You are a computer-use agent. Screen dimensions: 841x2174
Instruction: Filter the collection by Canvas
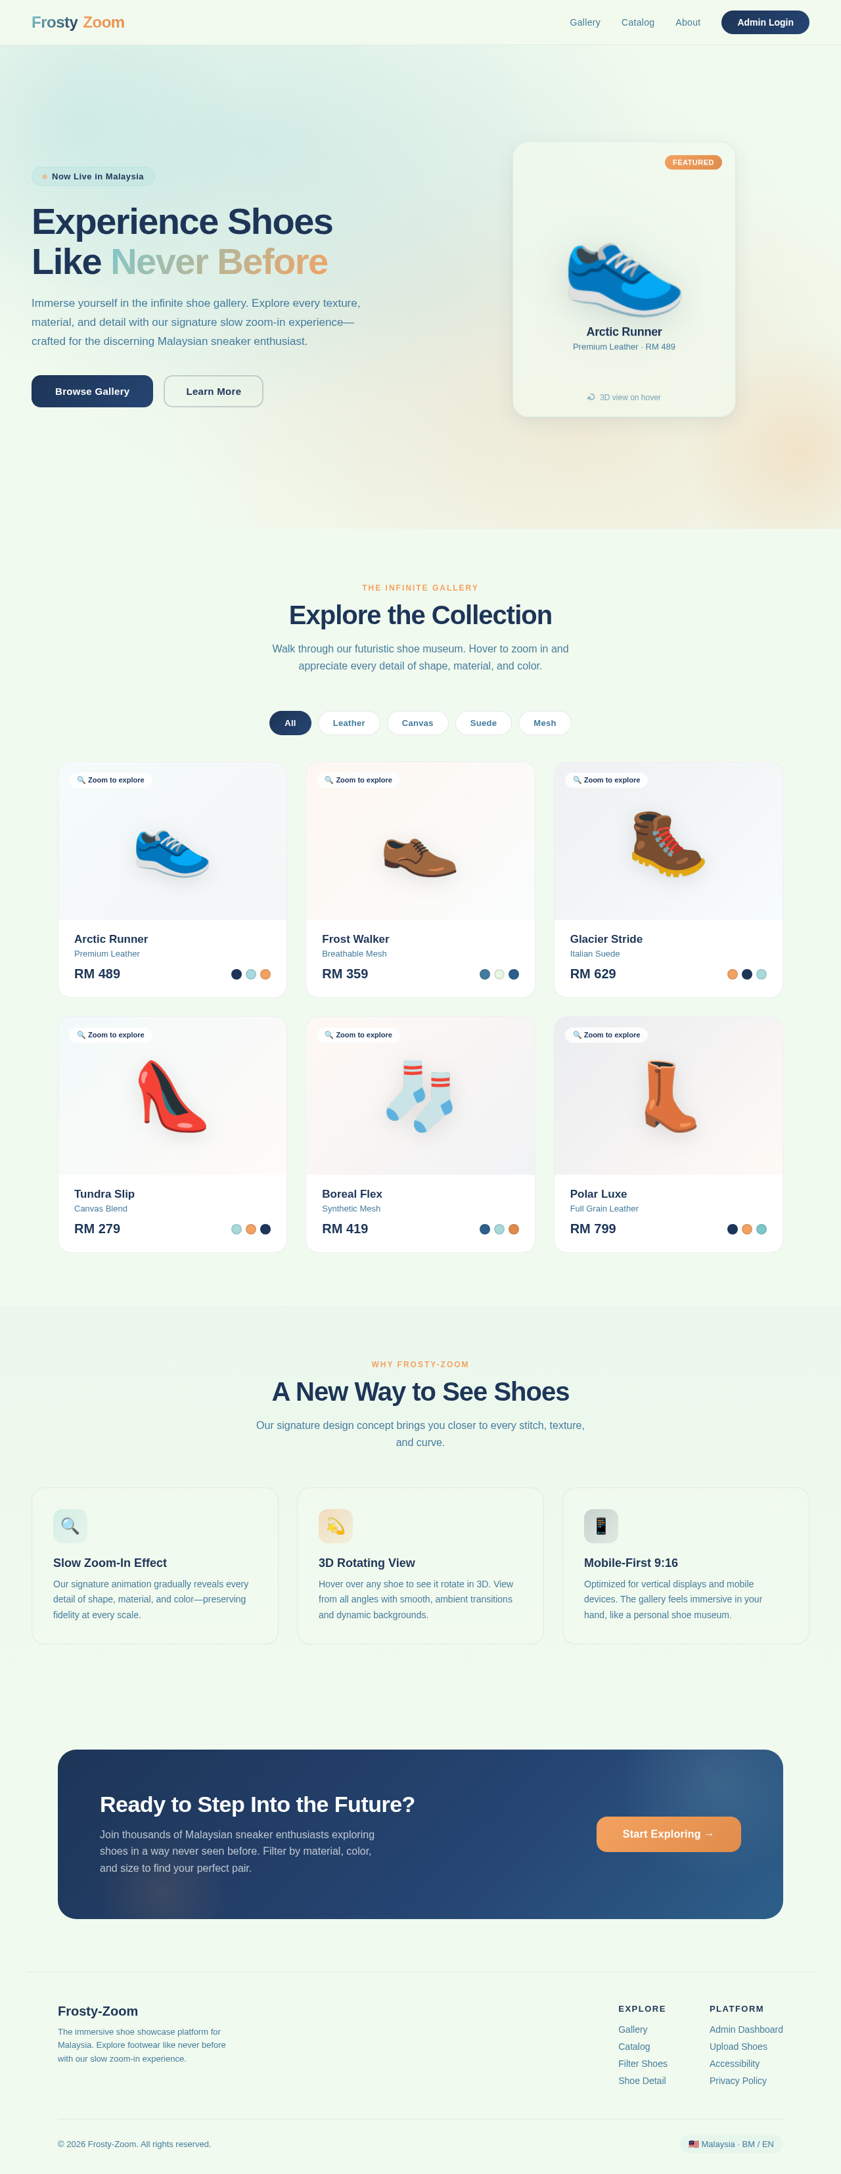tap(417, 723)
